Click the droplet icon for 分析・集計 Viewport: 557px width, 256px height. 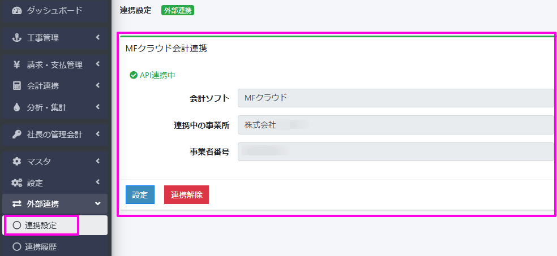tap(16, 107)
